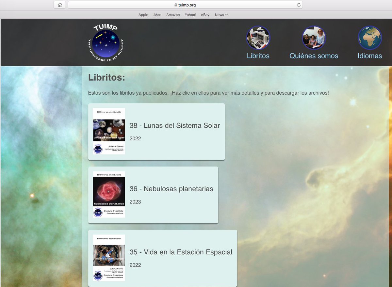Click the tuimp.org address bar
Viewport: 392px width, 287px height.
[185, 5]
